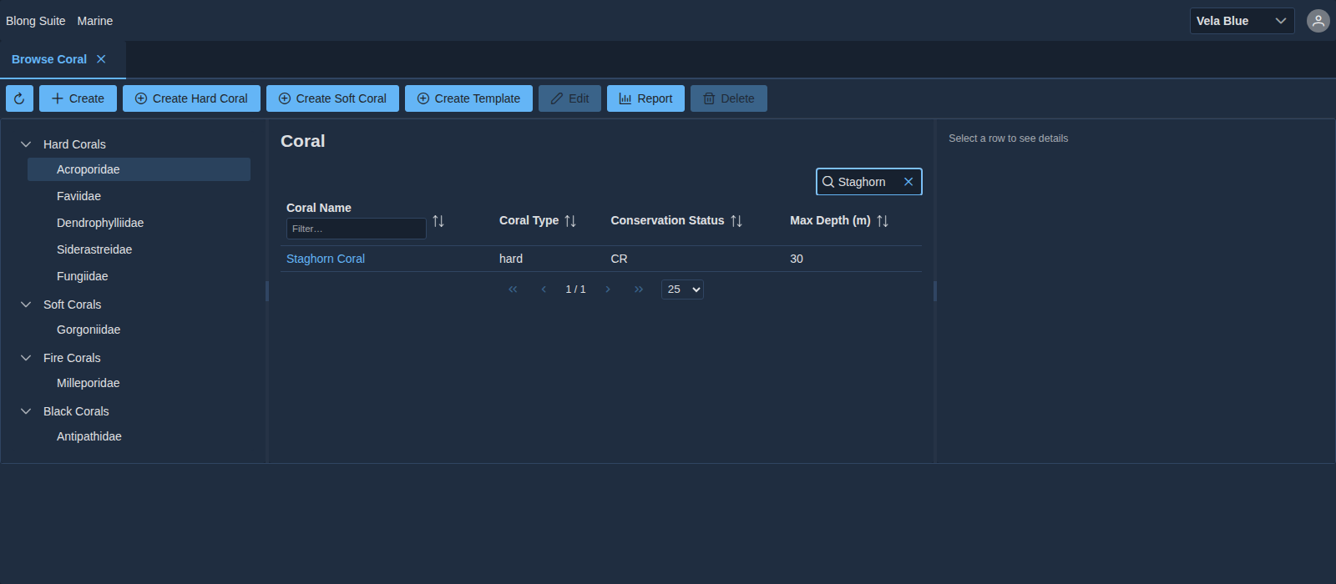The width and height of the screenshot is (1336, 584).
Task: Click the Fire Corals tree label
Action: coord(72,358)
